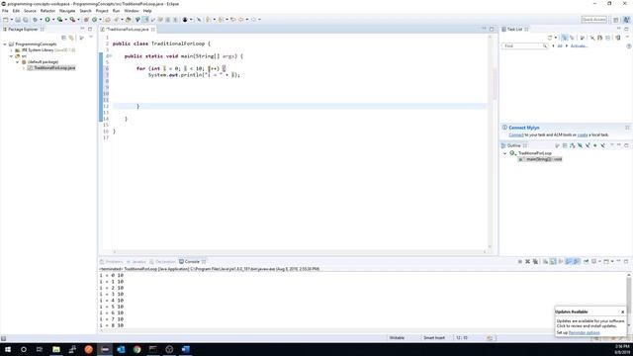Click the New Java Package icon
Screen dimensions: 633x356
[x=86, y=20]
